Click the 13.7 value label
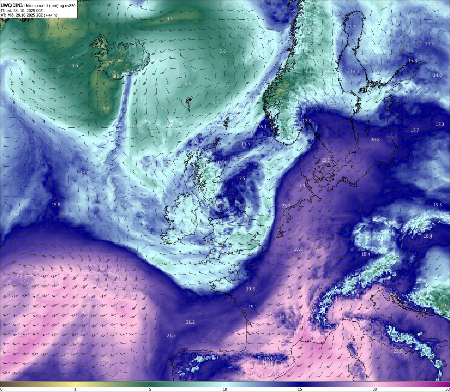 pyautogui.click(x=351, y=27)
